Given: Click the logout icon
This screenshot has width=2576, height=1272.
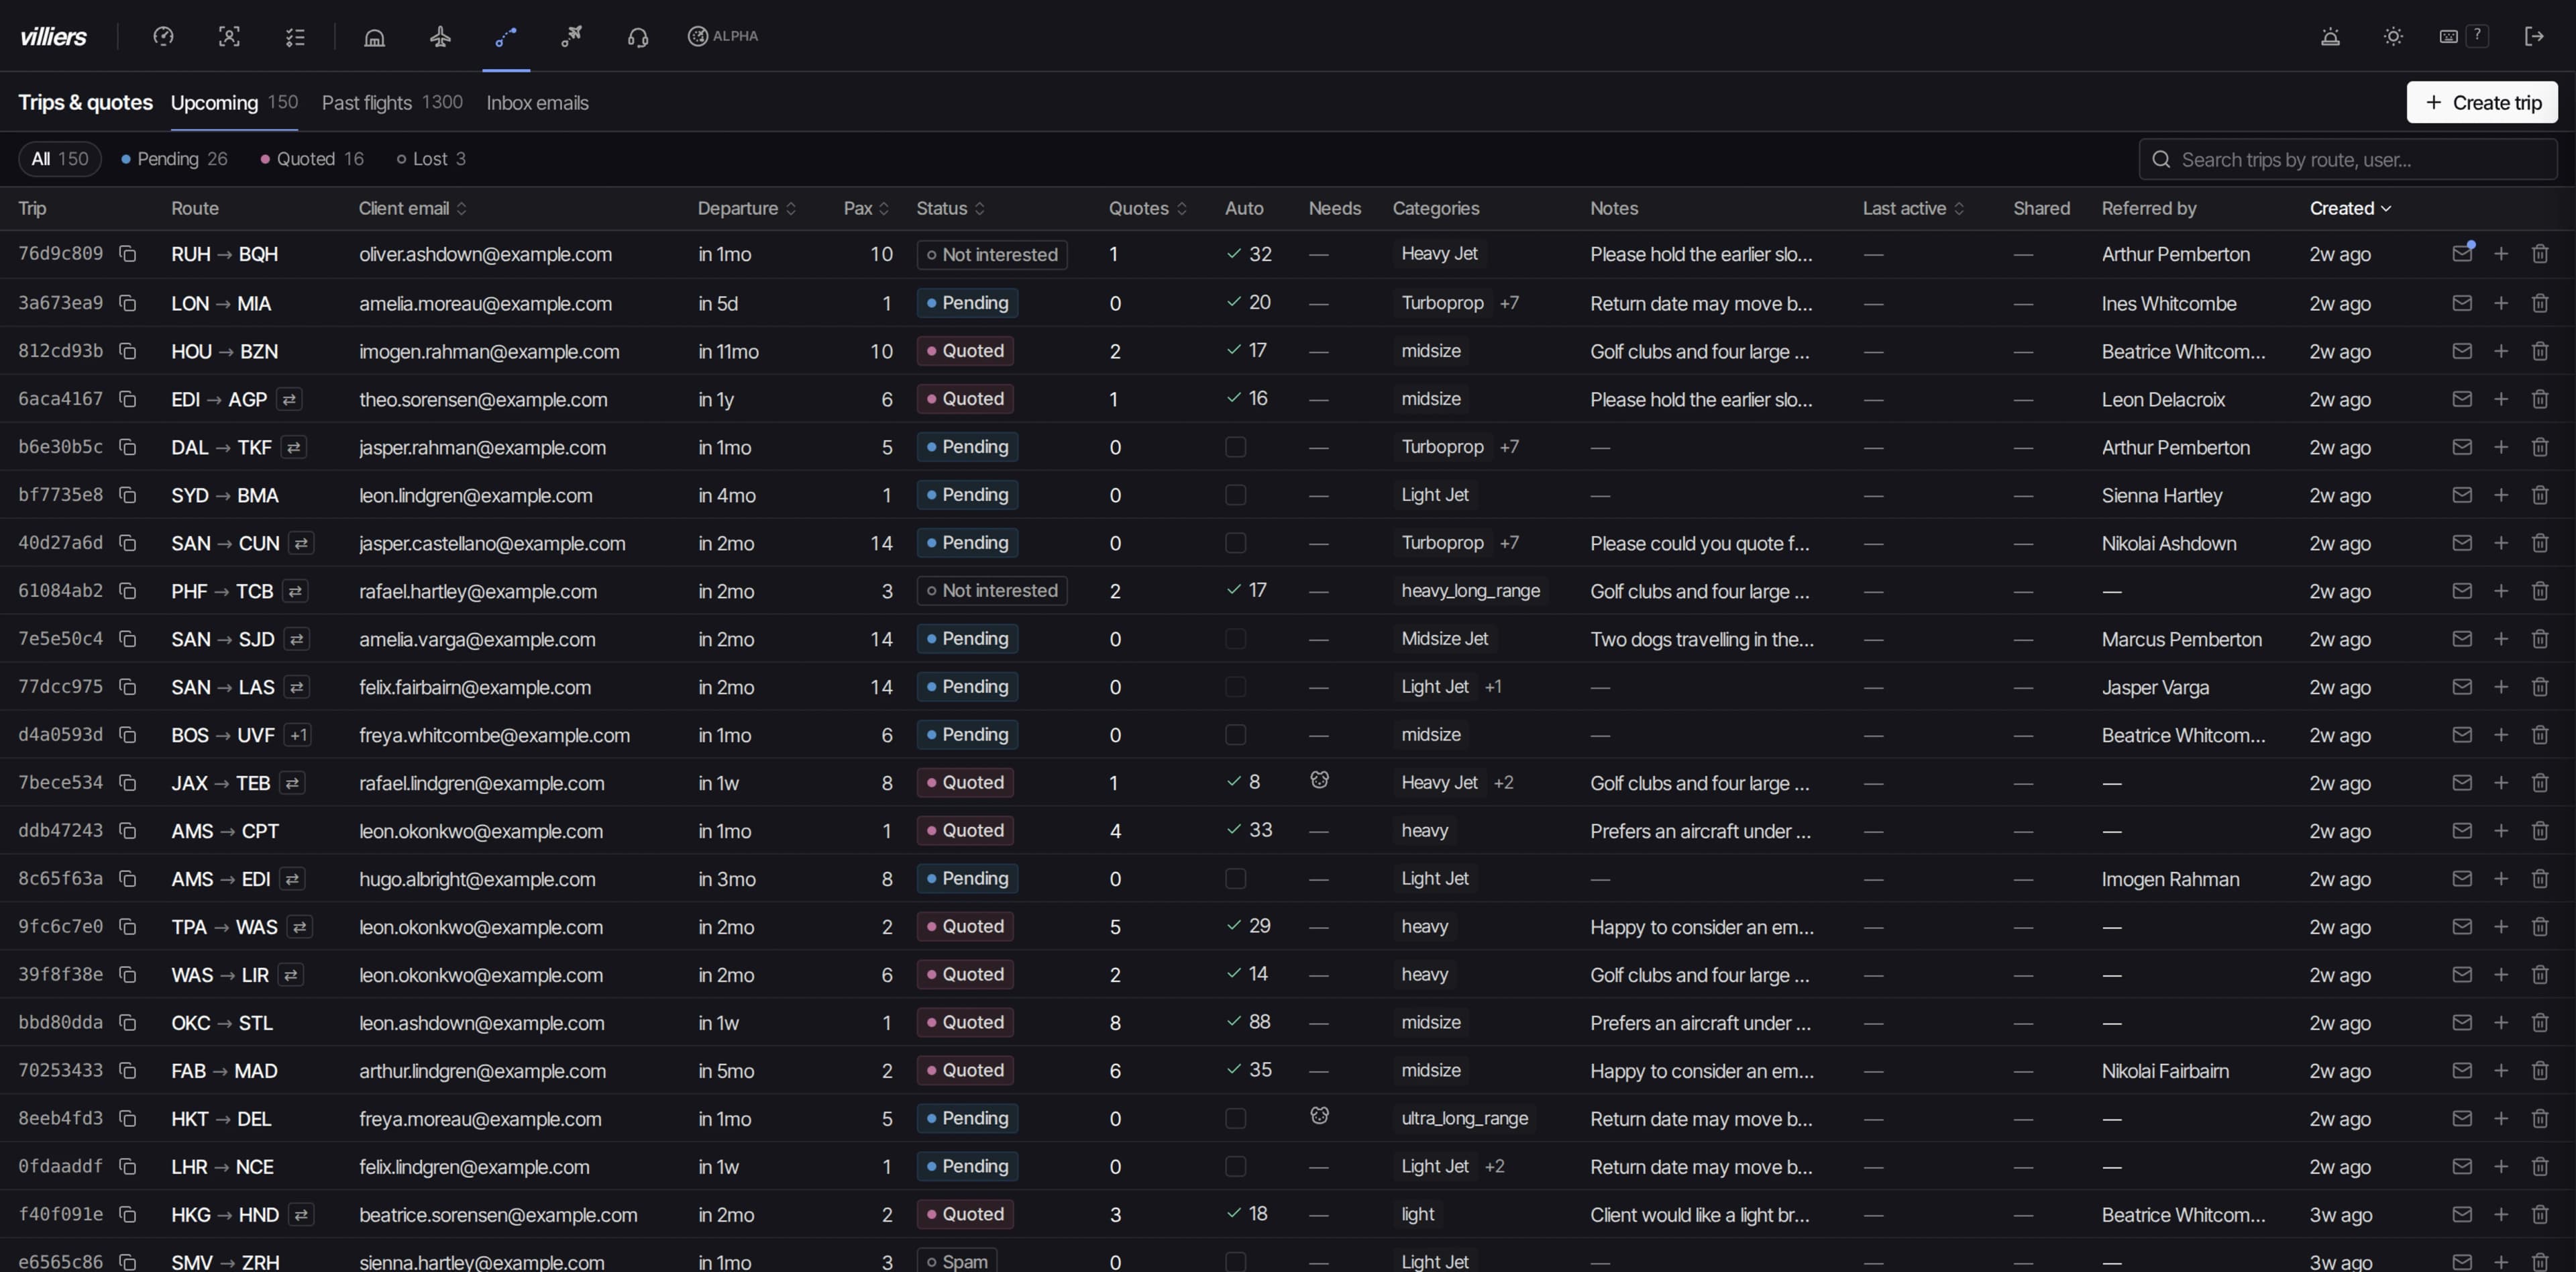Looking at the screenshot, I should point(2534,36).
